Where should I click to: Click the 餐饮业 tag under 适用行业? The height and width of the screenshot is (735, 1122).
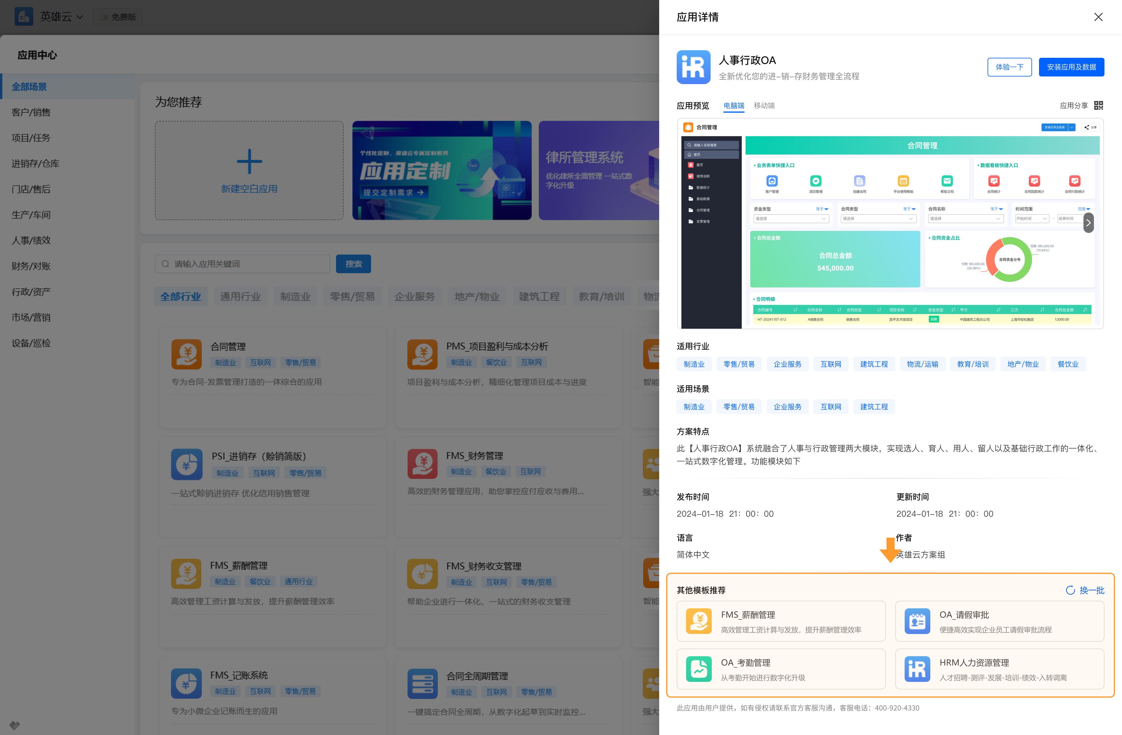(1068, 364)
